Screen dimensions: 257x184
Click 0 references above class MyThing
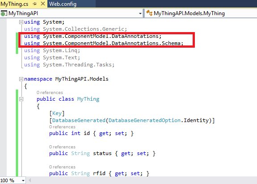[50, 93]
